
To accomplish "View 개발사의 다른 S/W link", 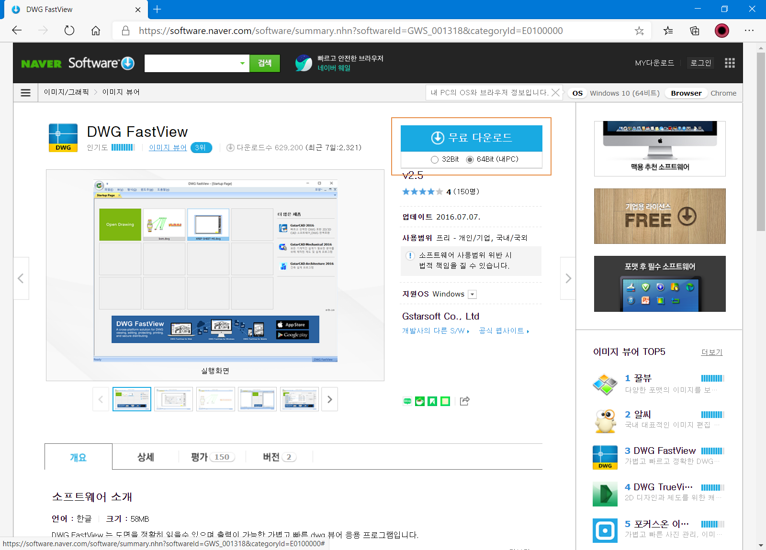I will tap(436, 331).
